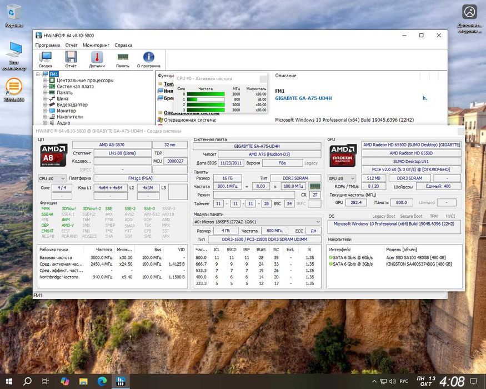Open the О программе info icon
This screenshot has height=389, width=486.
click(x=148, y=59)
